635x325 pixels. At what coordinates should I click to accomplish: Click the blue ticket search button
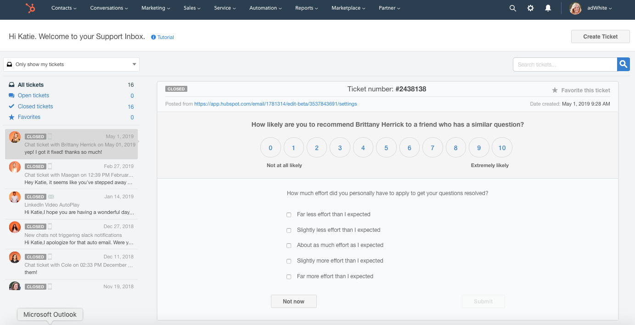click(623, 65)
